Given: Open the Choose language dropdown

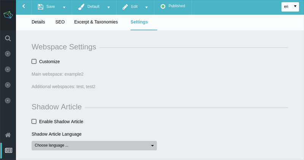Looking at the screenshot, I should coord(94,146).
